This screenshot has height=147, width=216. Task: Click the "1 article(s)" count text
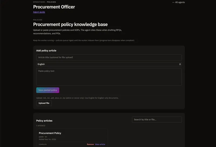41,125
